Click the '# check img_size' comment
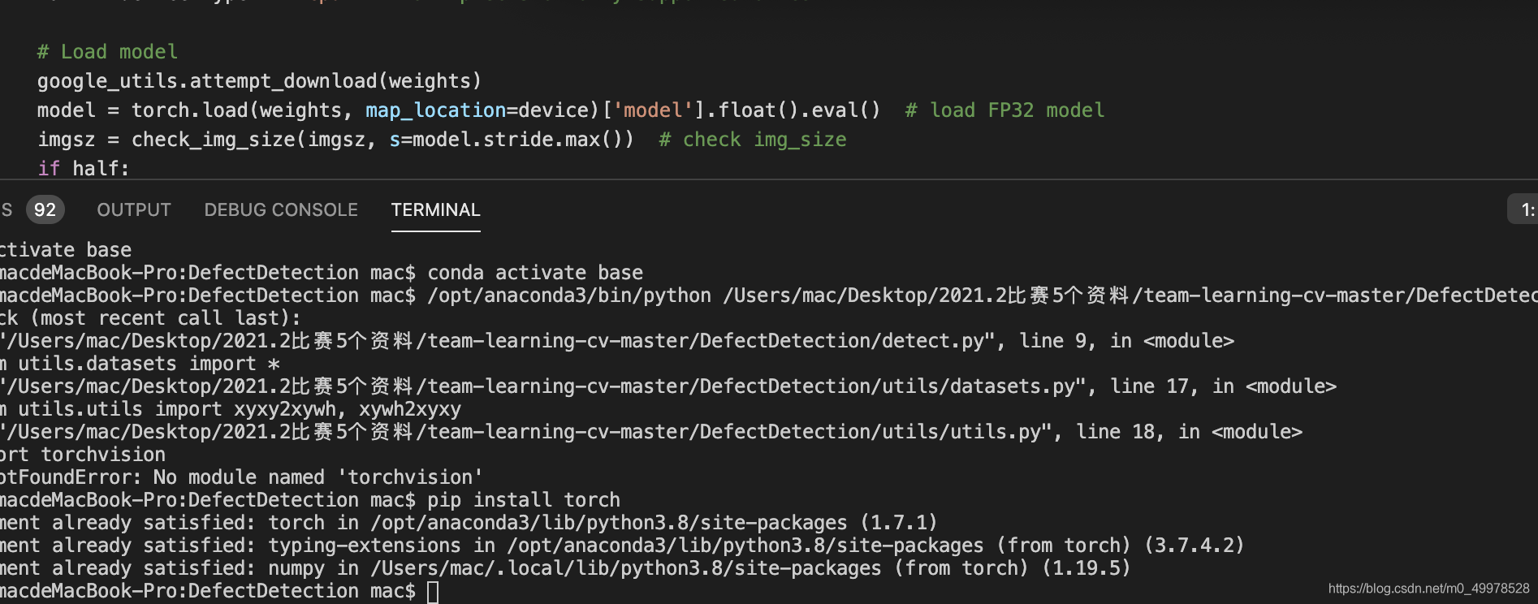The image size is (1538, 604). pos(753,140)
